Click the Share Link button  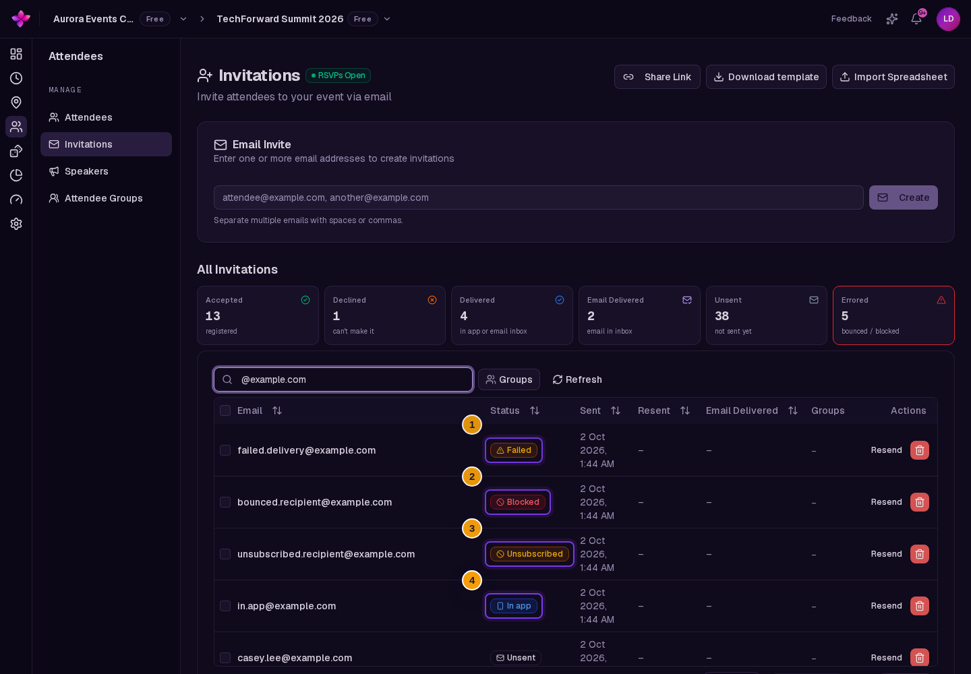click(x=657, y=77)
